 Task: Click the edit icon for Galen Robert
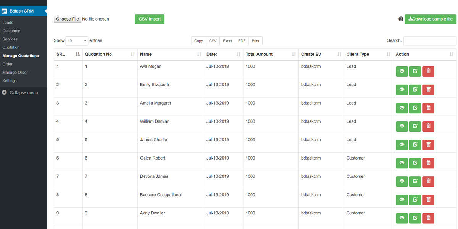pos(415,163)
